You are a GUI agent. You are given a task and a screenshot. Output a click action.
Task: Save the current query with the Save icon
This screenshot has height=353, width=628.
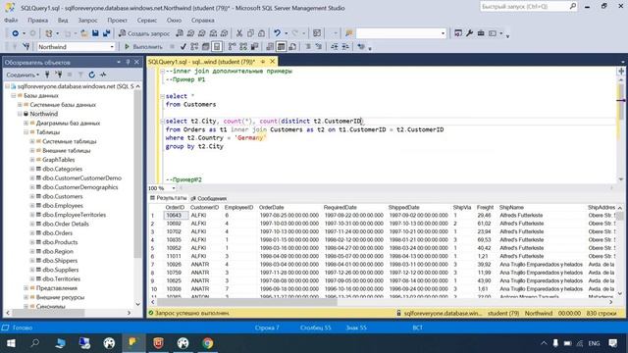[95, 33]
